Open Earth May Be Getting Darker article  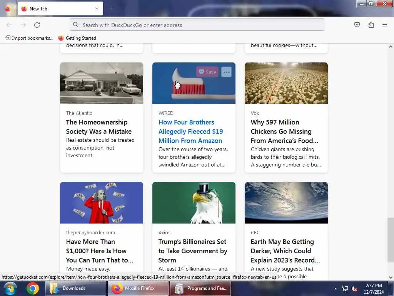coord(285,251)
